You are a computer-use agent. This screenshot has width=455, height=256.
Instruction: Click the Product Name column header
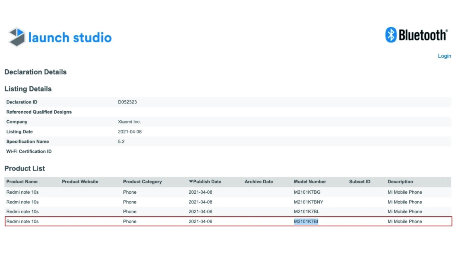(x=22, y=182)
